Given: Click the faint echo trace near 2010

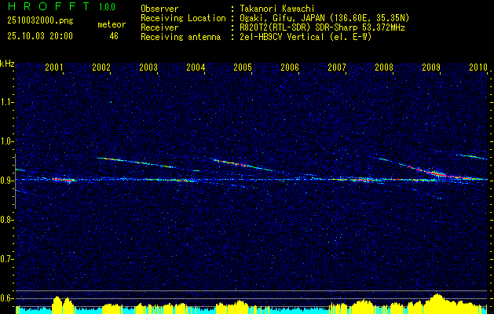Looking at the screenshot, I should (x=472, y=156).
